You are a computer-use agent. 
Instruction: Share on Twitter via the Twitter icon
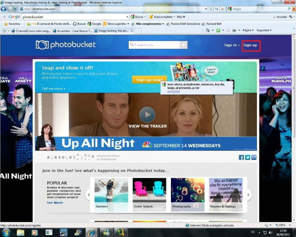click(x=247, y=157)
